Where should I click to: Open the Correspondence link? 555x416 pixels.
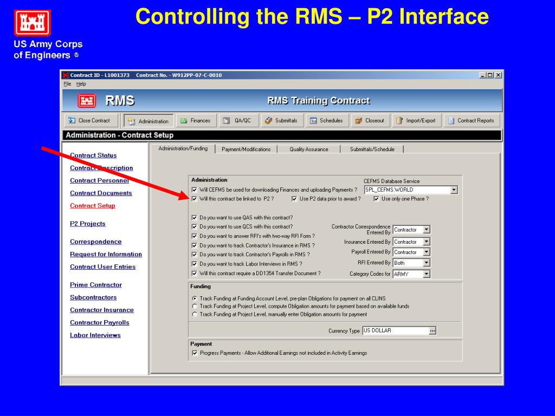click(95, 242)
